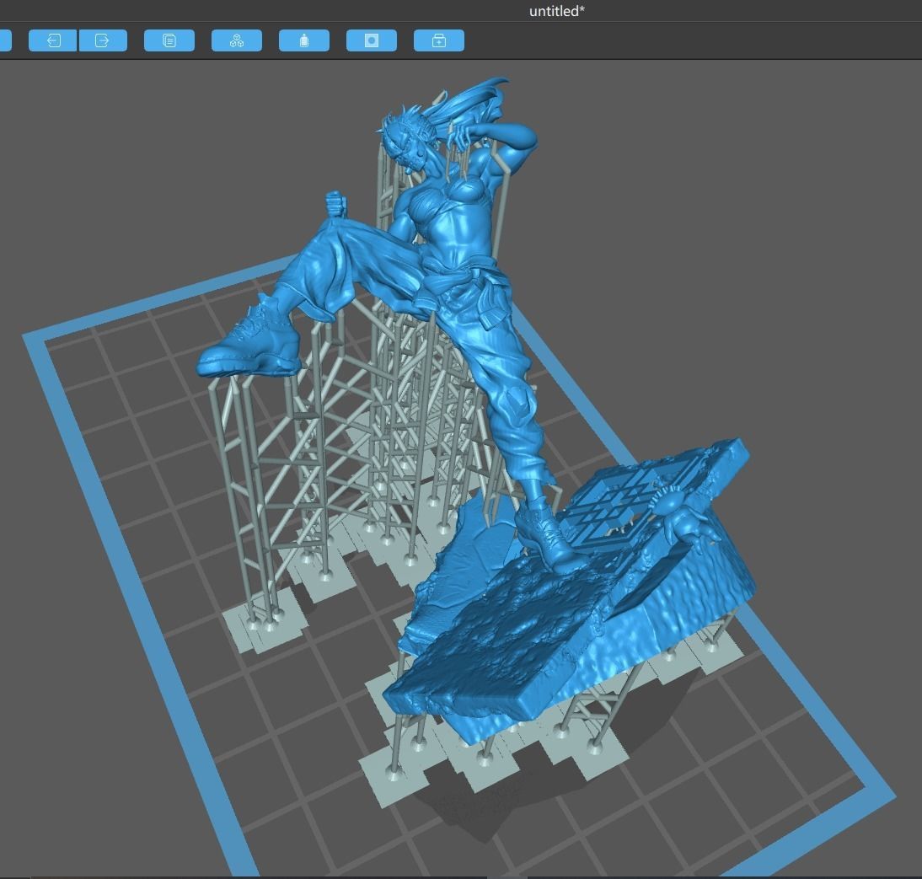922x879 pixels.
Task: Select the Dig Hole tool icon
Action: point(372,40)
